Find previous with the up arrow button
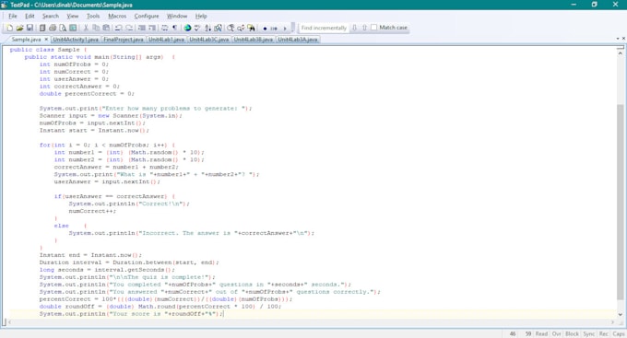Viewport: 627px width, 338px height. 364,28
